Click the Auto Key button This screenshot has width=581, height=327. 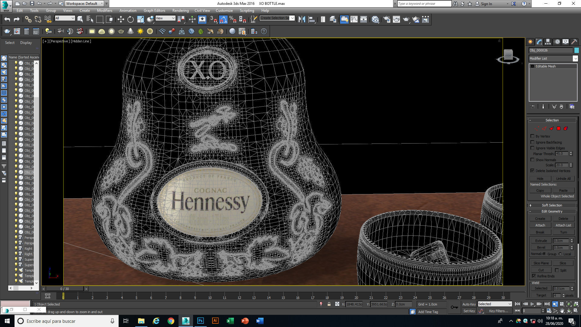coord(469,304)
